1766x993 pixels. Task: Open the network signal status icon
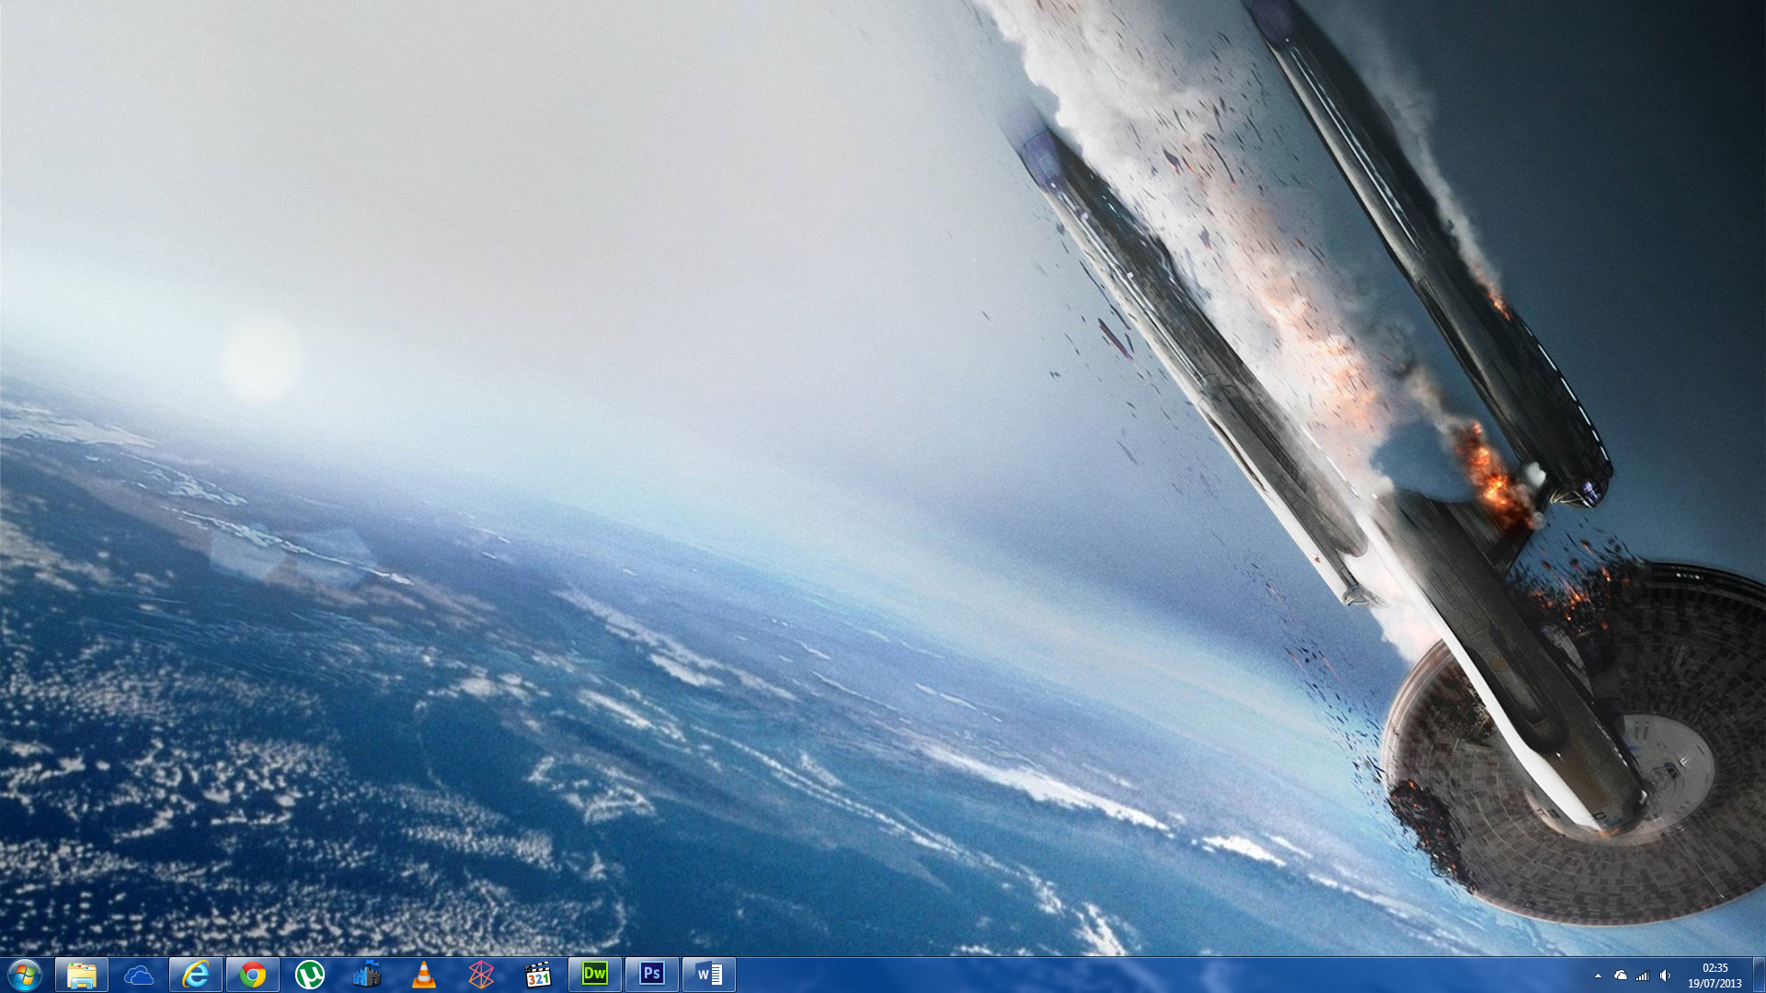tap(1643, 976)
